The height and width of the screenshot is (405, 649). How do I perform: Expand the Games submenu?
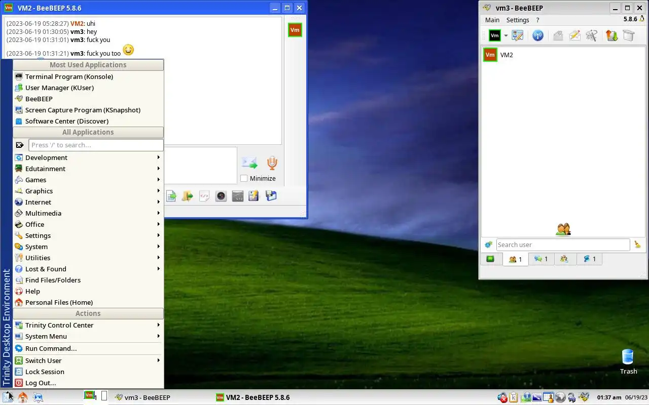click(x=88, y=180)
